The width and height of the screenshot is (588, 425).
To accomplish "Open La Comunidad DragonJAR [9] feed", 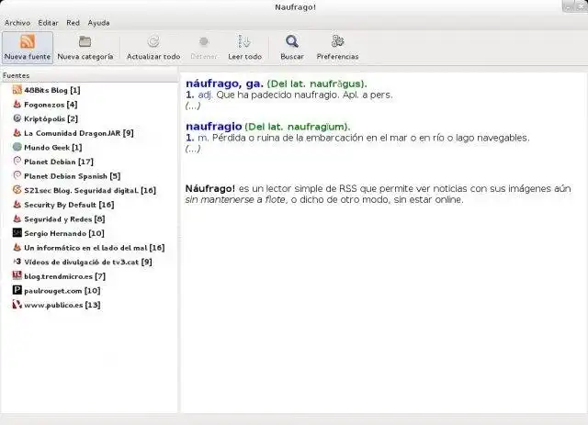I will (x=79, y=133).
